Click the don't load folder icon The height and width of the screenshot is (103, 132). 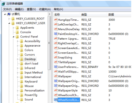click(22, 64)
